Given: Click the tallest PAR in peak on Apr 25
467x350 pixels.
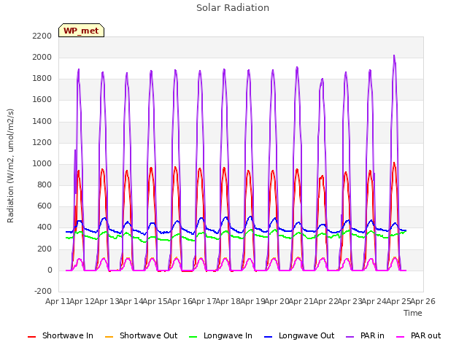Looking at the screenshot, I should [x=394, y=55].
